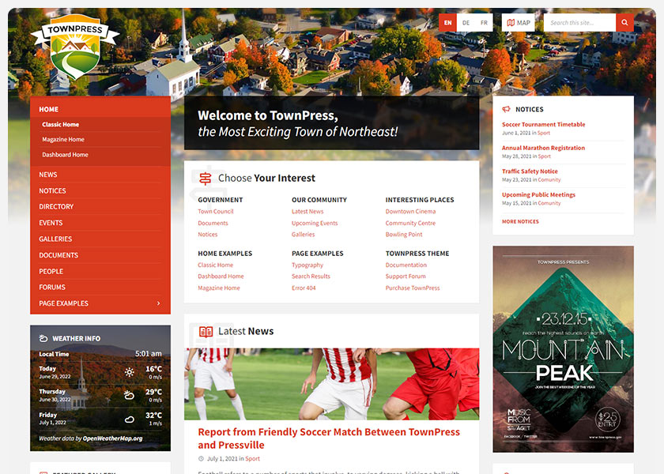The height and width of the screenshot is (474, 664).
Task: Click the partly cloudy icon for Thursday
Action: click(129, 395)
